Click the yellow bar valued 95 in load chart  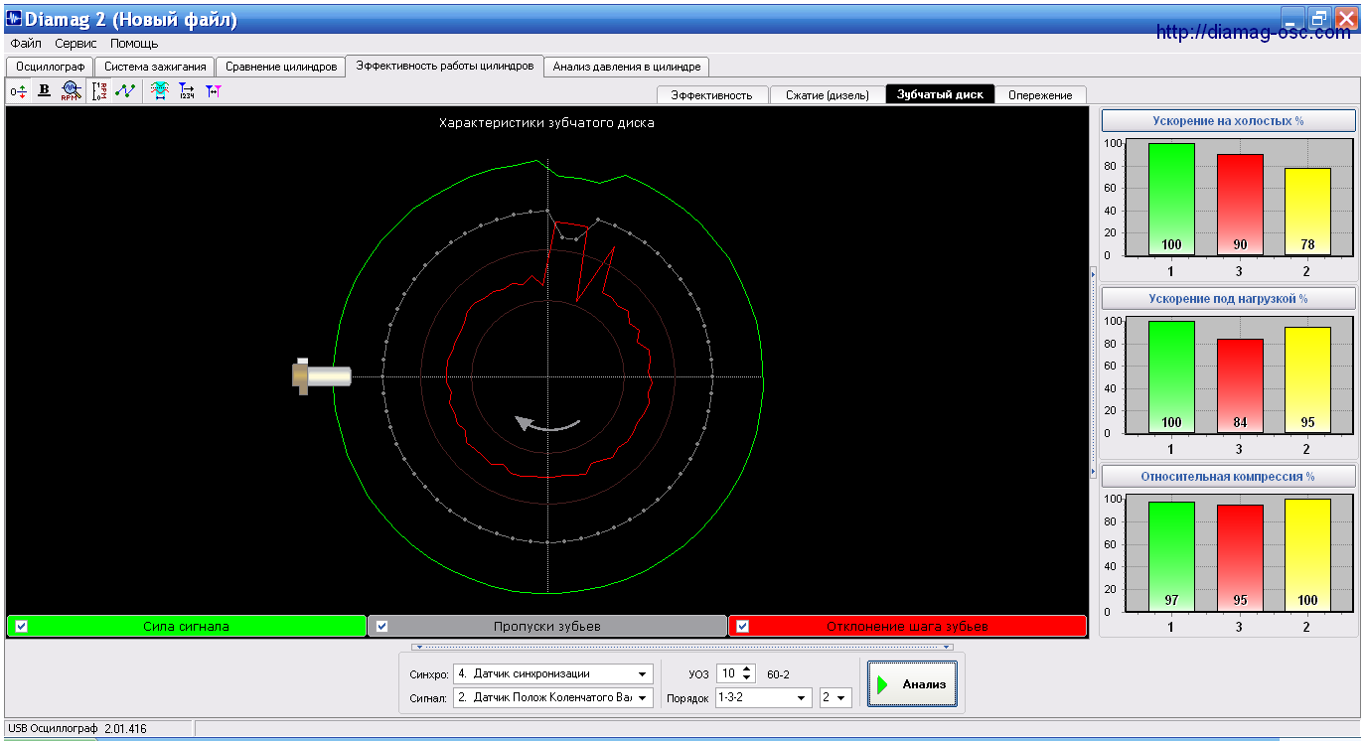pos(1306,380)
